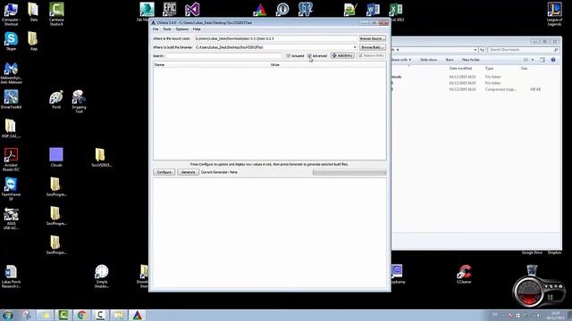Click the Browse Source button
This screenshot has width=572, height=321.
point(372,38)
